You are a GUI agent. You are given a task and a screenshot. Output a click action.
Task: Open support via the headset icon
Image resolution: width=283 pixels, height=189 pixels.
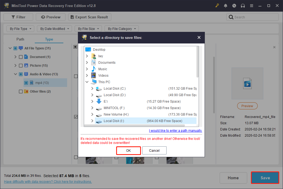click(x=243, y=5)
